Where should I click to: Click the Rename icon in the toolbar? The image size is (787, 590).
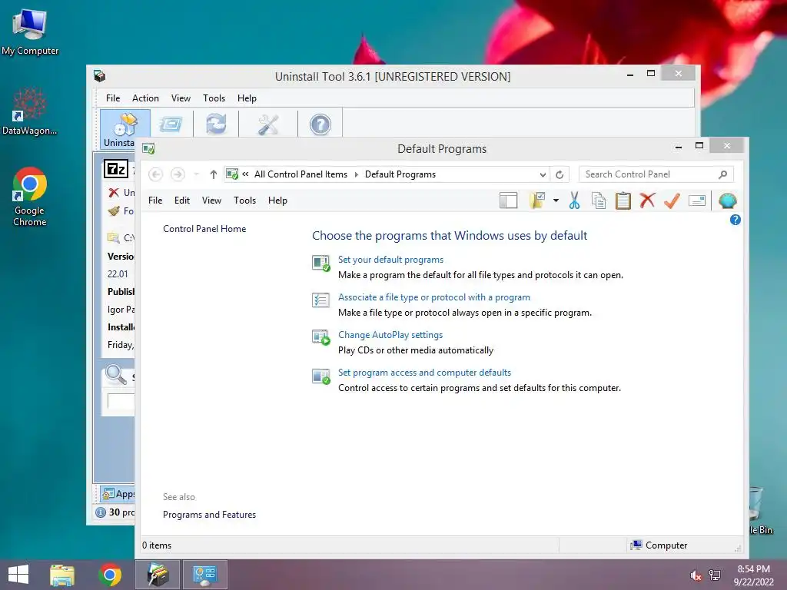(697, 201)
